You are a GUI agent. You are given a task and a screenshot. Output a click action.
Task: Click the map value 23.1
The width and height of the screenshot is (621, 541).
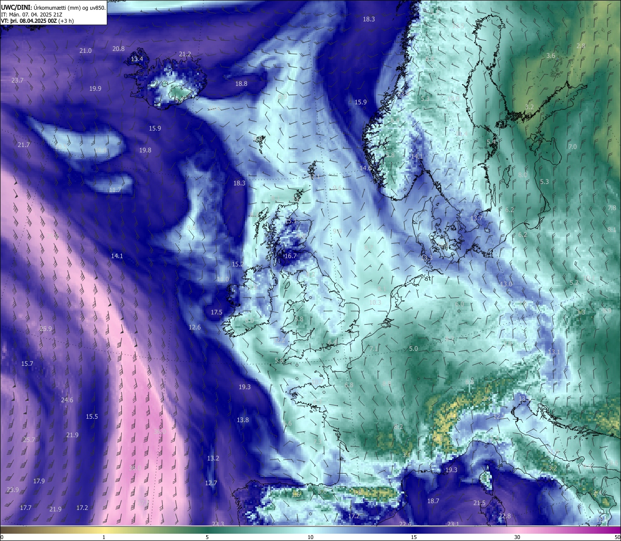[453, 524]
